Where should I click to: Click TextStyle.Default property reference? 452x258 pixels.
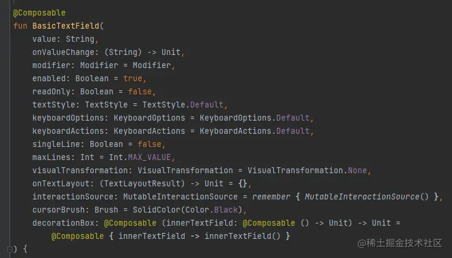pyautogui.click(x=183, y=105)
